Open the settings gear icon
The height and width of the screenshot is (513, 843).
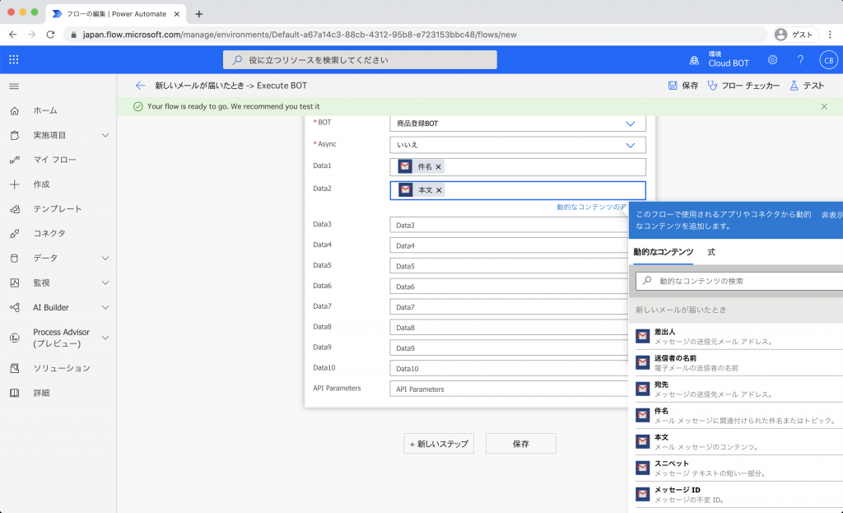[x=772, y=59]
